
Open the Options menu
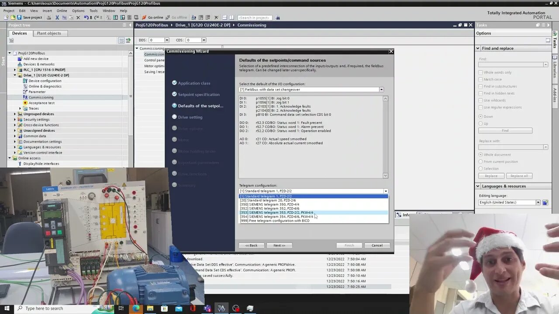tap(78, 10)
